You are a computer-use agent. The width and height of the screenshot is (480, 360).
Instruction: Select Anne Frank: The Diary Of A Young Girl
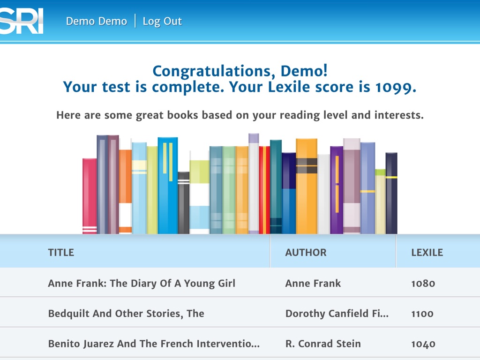[142, 283]
